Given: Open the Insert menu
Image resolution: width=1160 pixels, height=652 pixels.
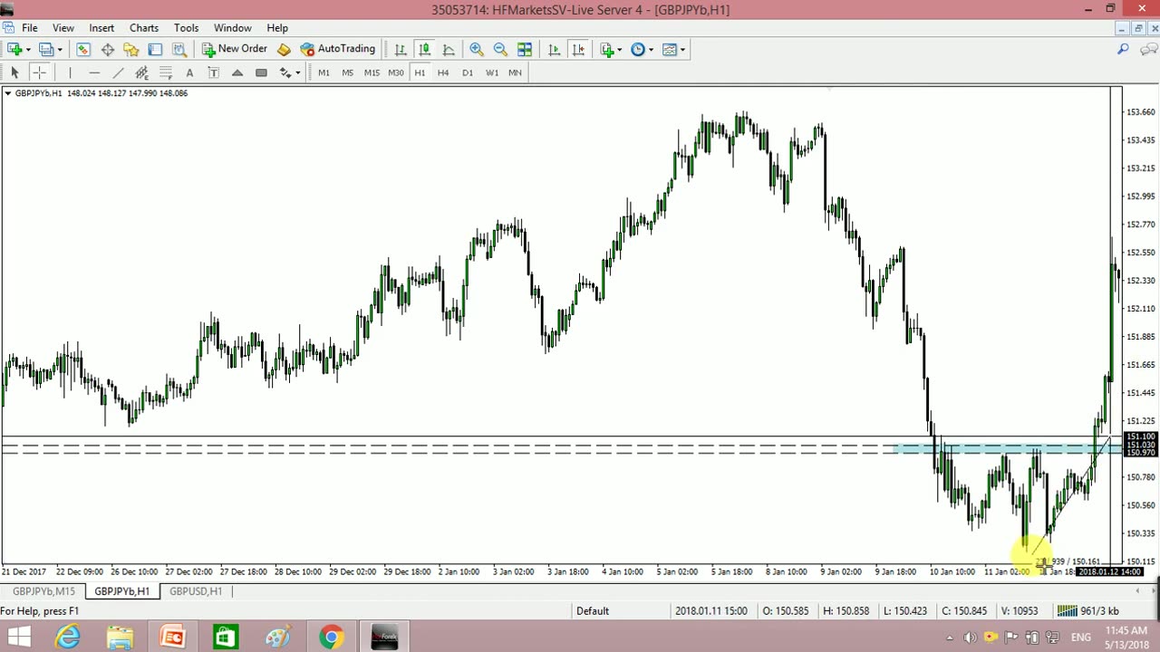Looking at the screenshot, I should click(x=101, y=28).
